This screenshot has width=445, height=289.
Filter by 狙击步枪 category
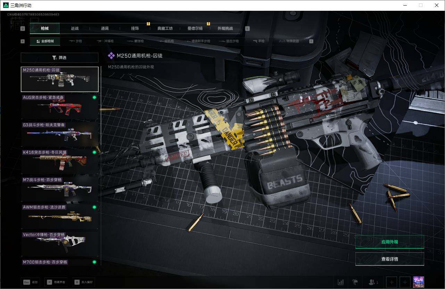pyautogui.click(x=229, y=41)
